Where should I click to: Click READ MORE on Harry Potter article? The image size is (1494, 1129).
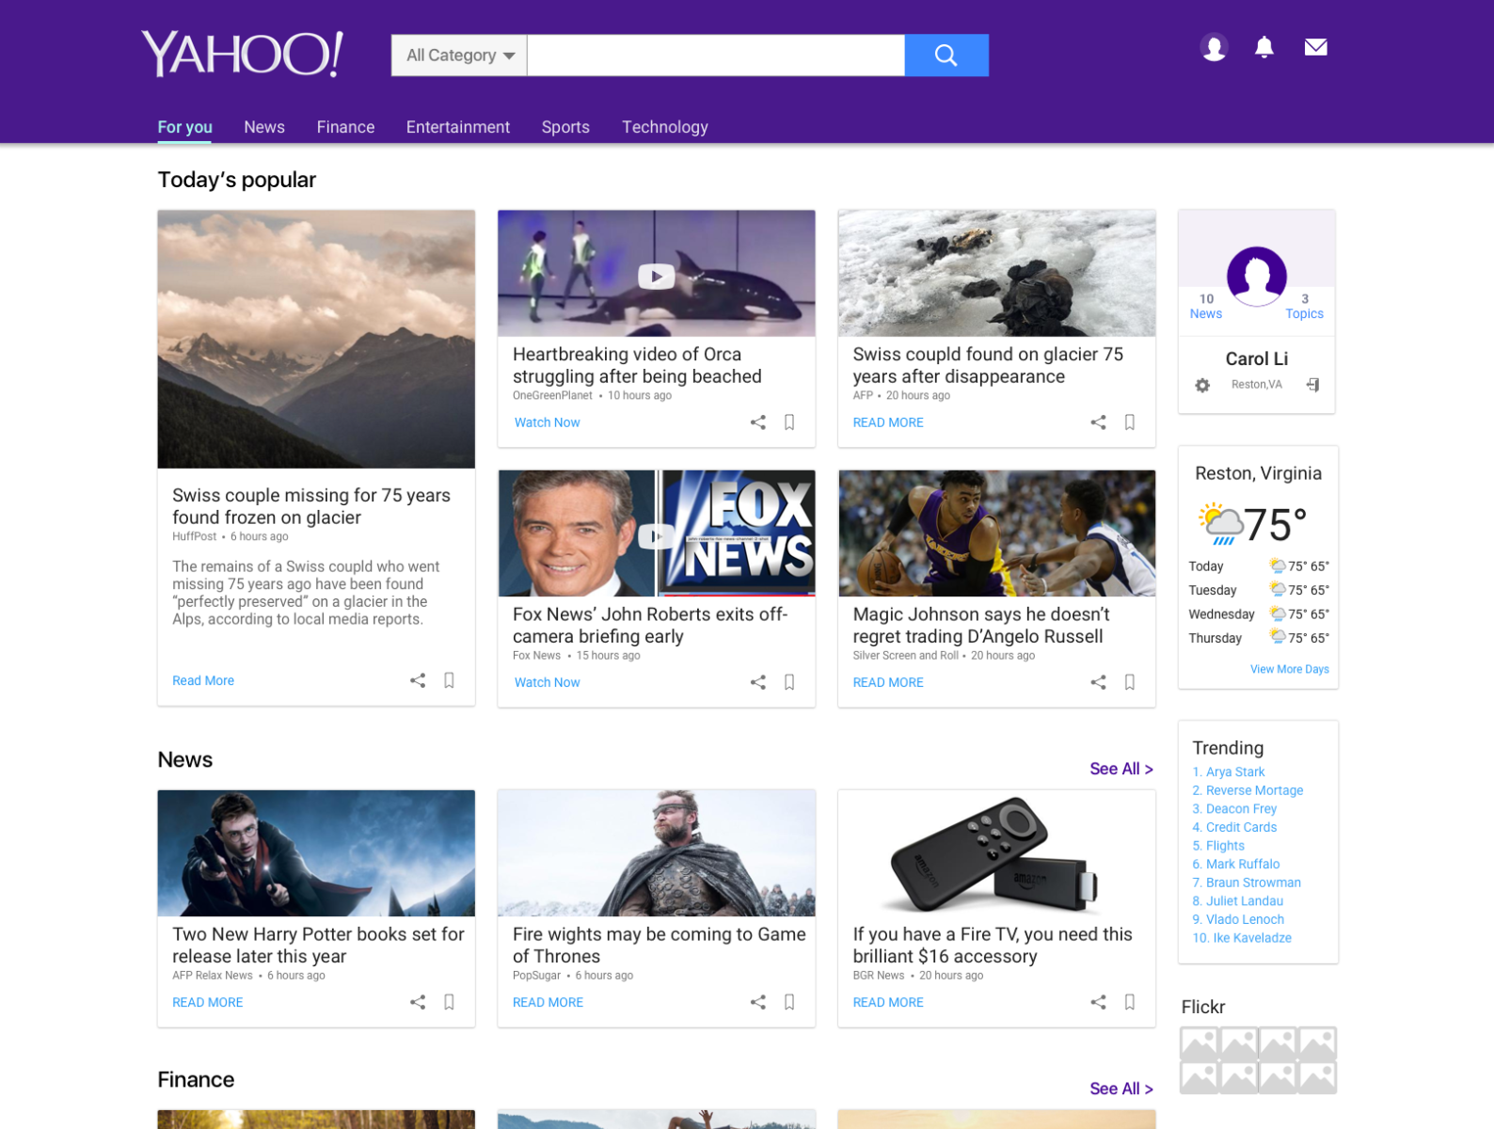click(x=208, y=1002)
